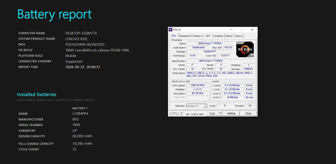Viewport: 336px width, 164px height.
Task: Click the Level 3 cache 16 MBytes value
Action: (232, 97)
